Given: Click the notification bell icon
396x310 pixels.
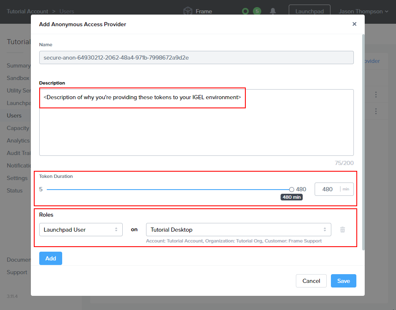Looking at the screenshot, I should [273, 11].
